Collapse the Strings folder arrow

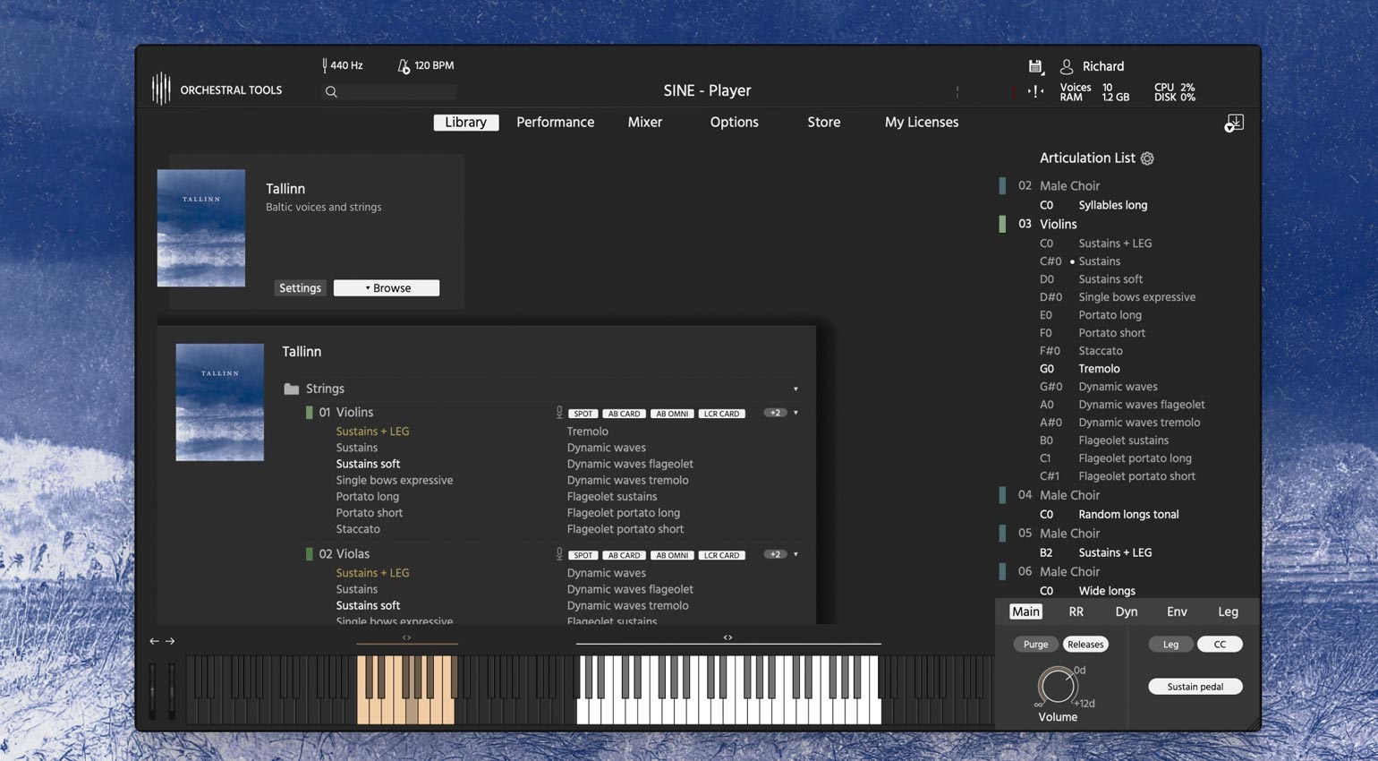point(795,389)
